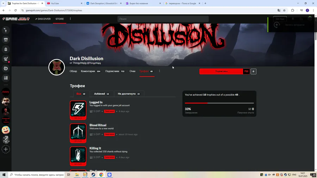Open the Game Jolt logo home link
This screenshot has height=178, width=317.
coord(16,19)
